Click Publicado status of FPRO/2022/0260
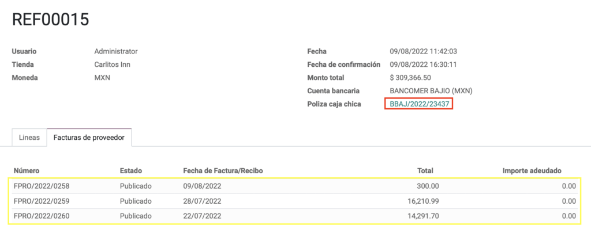Screen dimensions: 591x236 pyautogui.click(x=136, y=216)
